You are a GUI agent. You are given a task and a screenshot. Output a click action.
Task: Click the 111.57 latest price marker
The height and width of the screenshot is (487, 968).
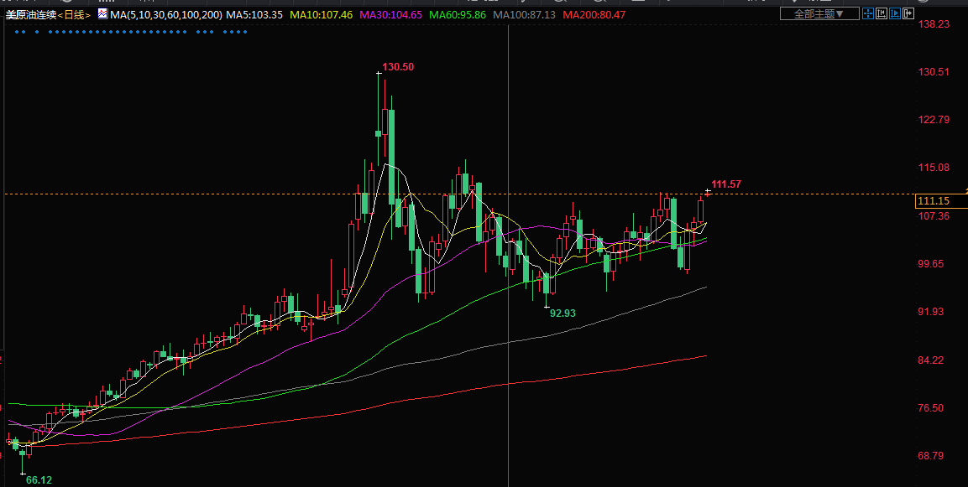pyautogui.click(x=726, y=184)
